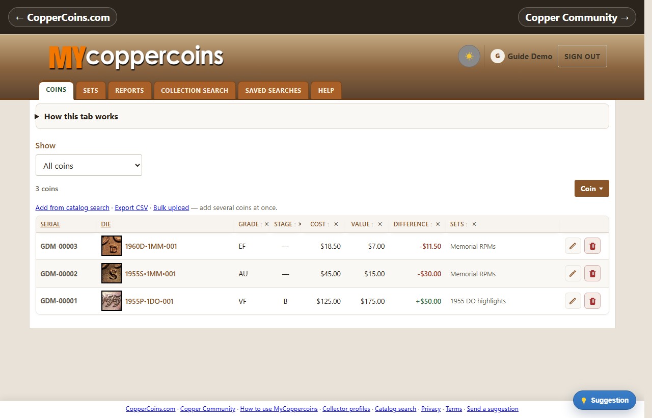Open thumbnail of 1960D•1MM•001 coin
The width and height of the screenshot is (652, 418).
pyautogui.click(x=112, y=246)
